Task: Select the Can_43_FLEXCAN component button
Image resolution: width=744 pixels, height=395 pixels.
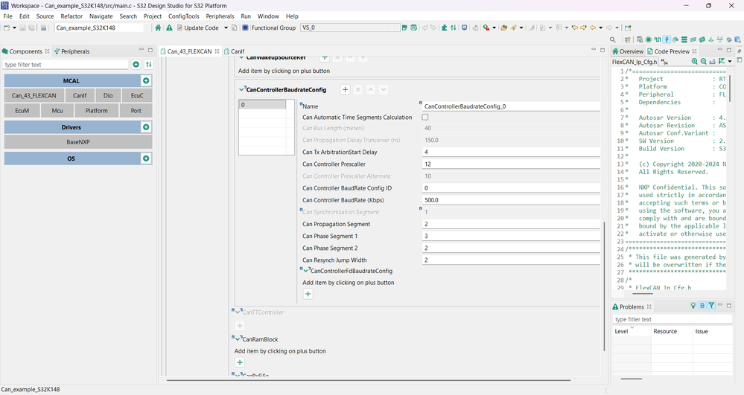Action: coord(34,95)
